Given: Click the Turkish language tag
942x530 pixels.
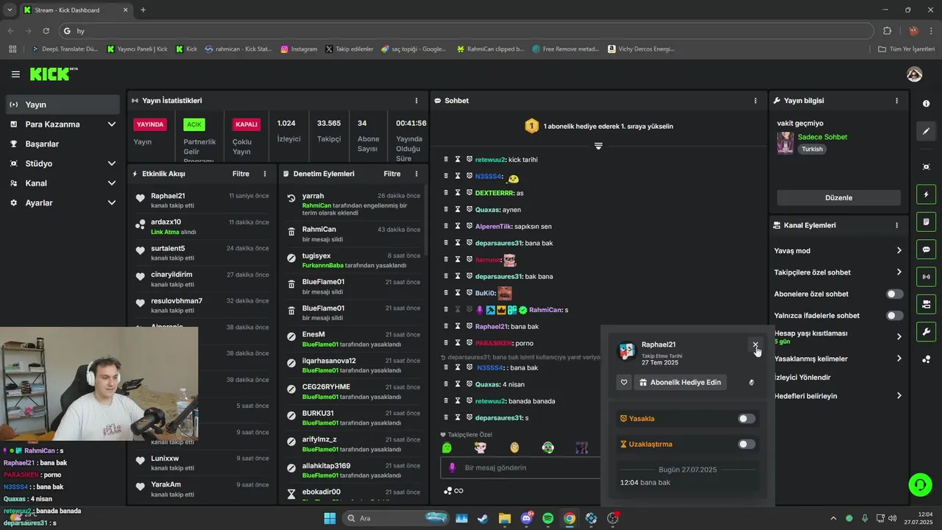Looking at the screenshot, I should [x=812, y=149].
